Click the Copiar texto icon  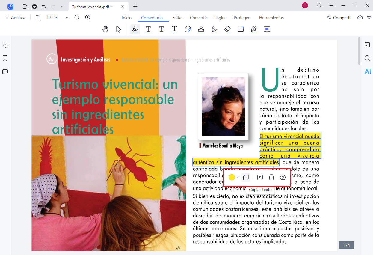(246, 178)
